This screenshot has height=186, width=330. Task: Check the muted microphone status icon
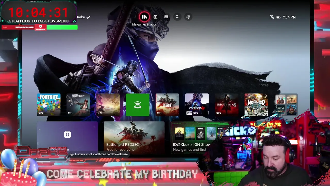272,17
